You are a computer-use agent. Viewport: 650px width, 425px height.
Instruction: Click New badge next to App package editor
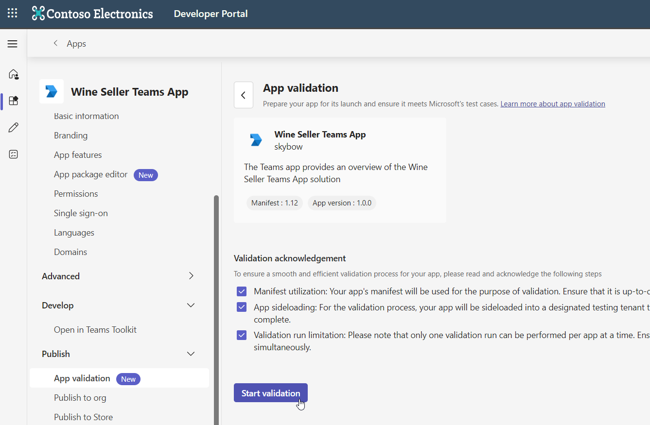pyautogui.click(x=146, y=175)
